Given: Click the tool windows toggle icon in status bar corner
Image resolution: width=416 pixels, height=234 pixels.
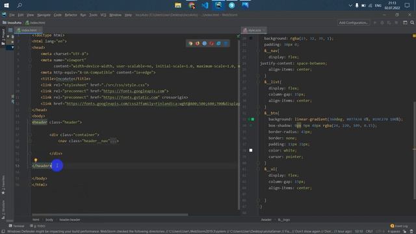Looking at the screenshot, I should (x=3, y=231).
